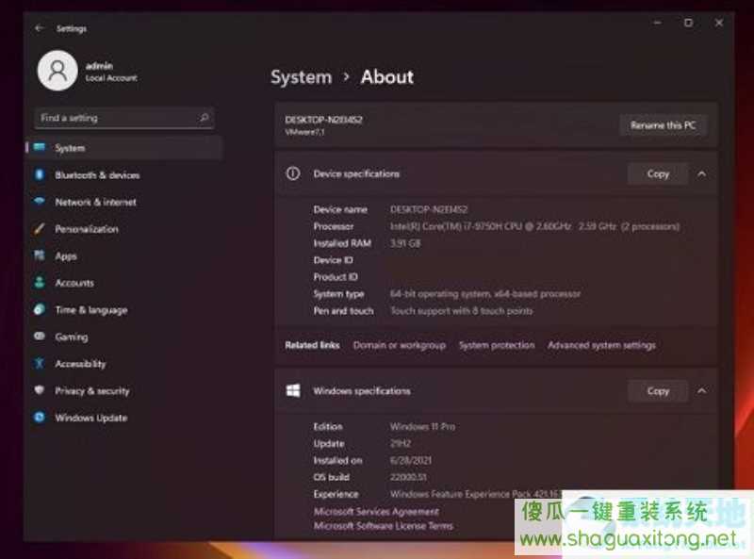The height and width of the screenshot is (559, 754).
Task: Select the Update version value
Action: point(400,443)
